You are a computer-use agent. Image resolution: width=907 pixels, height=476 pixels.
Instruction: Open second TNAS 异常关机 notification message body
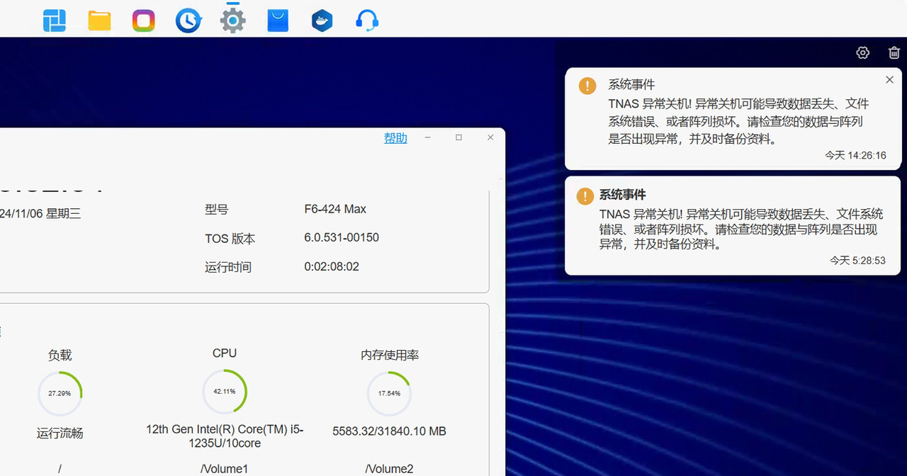click(741, 229)
